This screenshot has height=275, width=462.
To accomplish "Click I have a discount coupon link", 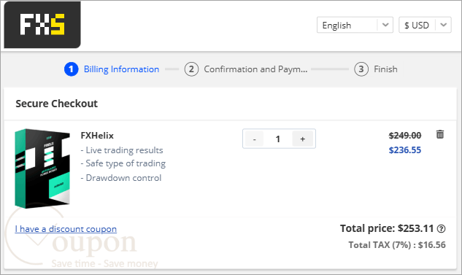I will click(66, 229).
